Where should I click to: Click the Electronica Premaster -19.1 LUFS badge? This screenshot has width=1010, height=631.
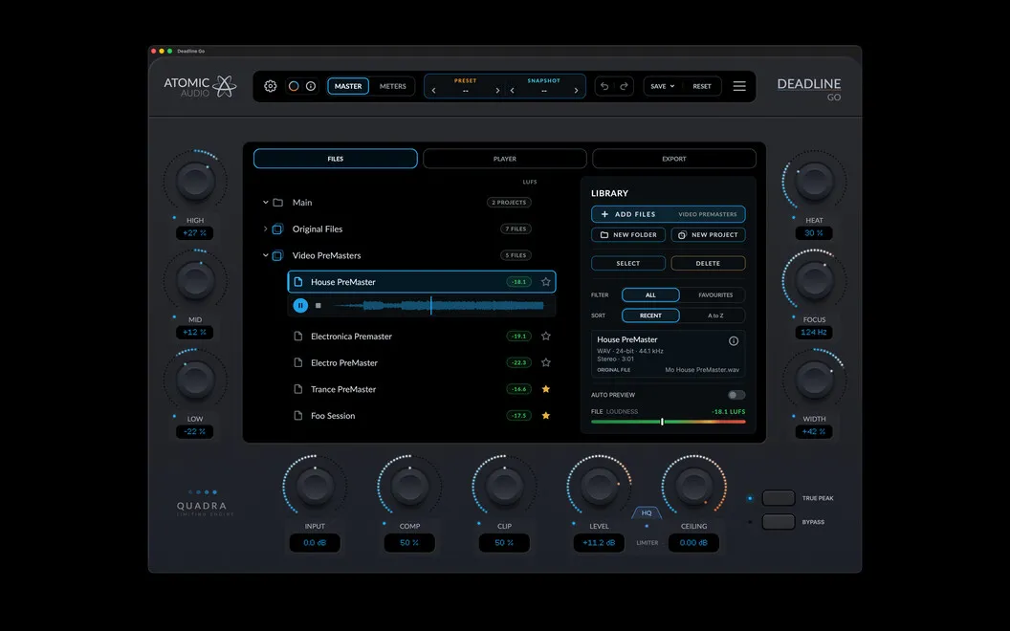[x=518, y=337]
